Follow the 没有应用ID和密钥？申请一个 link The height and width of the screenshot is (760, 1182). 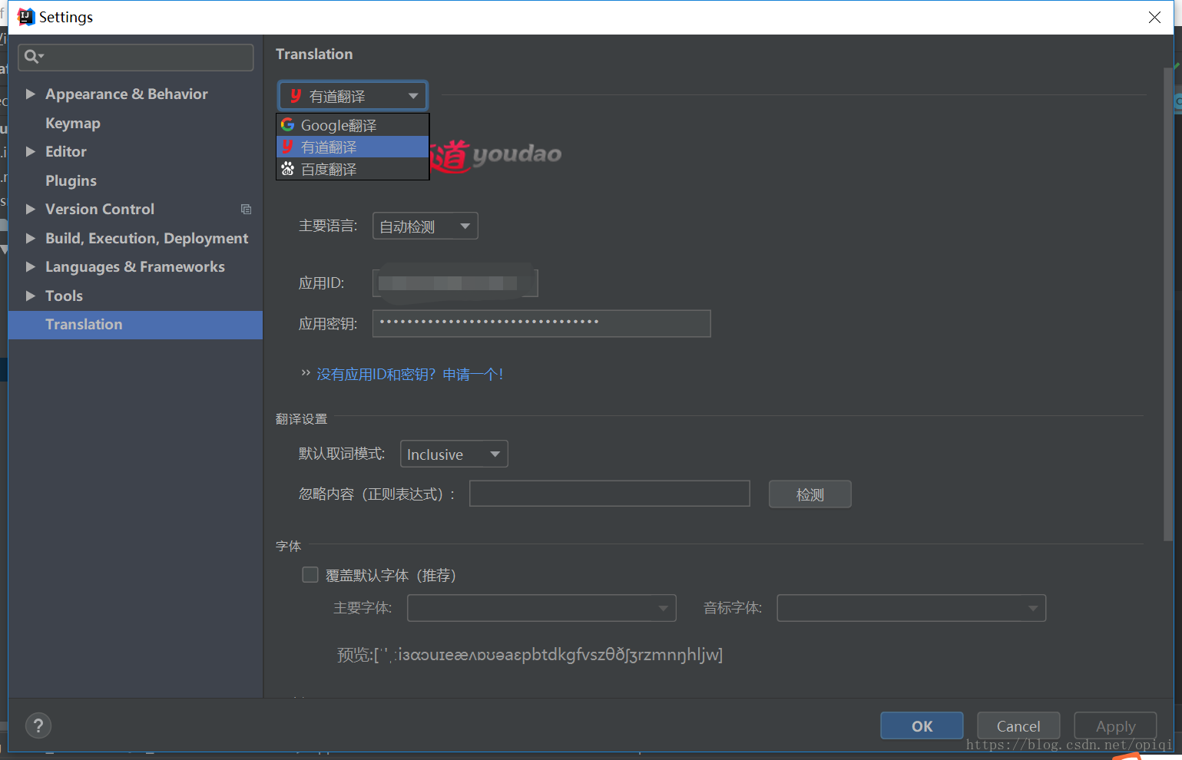pyautogui.click(x=409, y=374)
